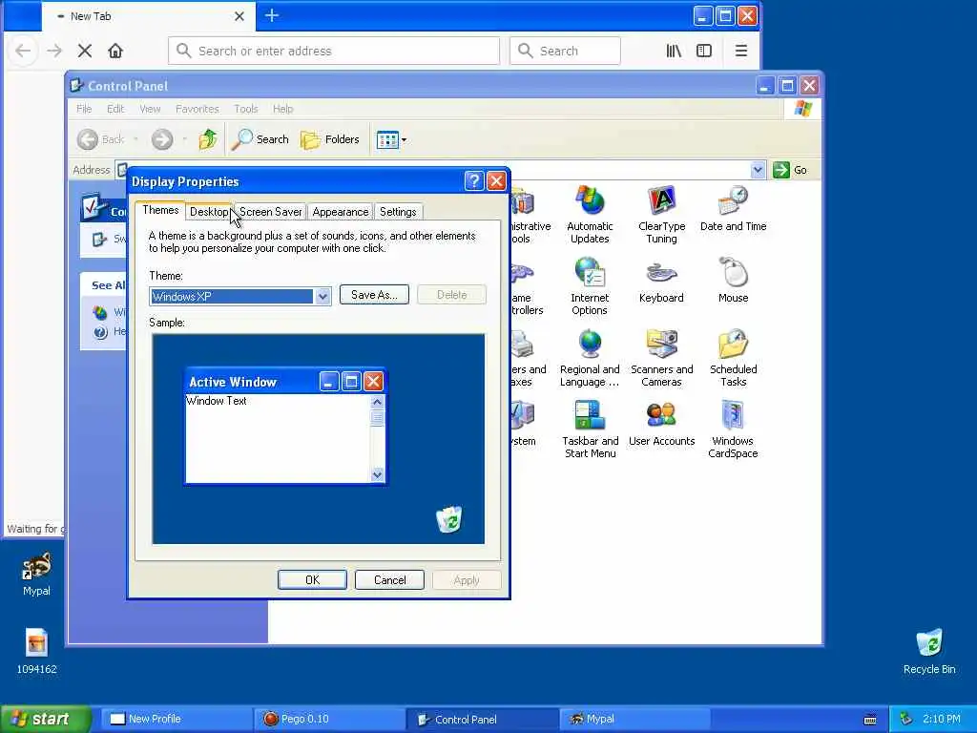Select the Recycle Bin desktop icon
The width and height of the screenshot is (977, 733).
pos(929,651)
